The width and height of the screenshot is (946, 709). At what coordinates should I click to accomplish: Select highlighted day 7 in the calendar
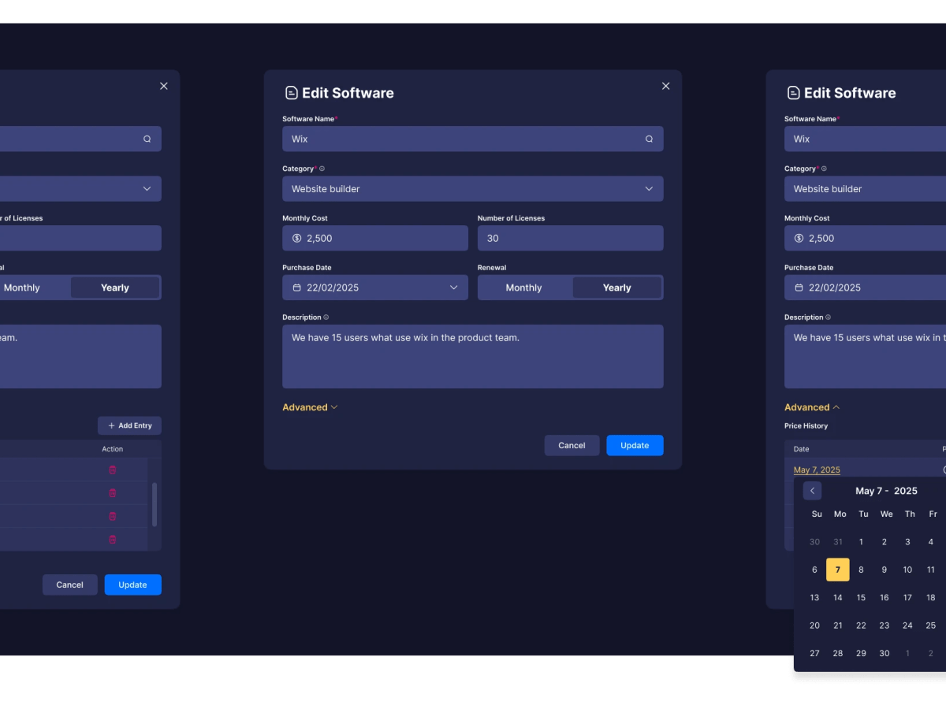tap(838, 570)
